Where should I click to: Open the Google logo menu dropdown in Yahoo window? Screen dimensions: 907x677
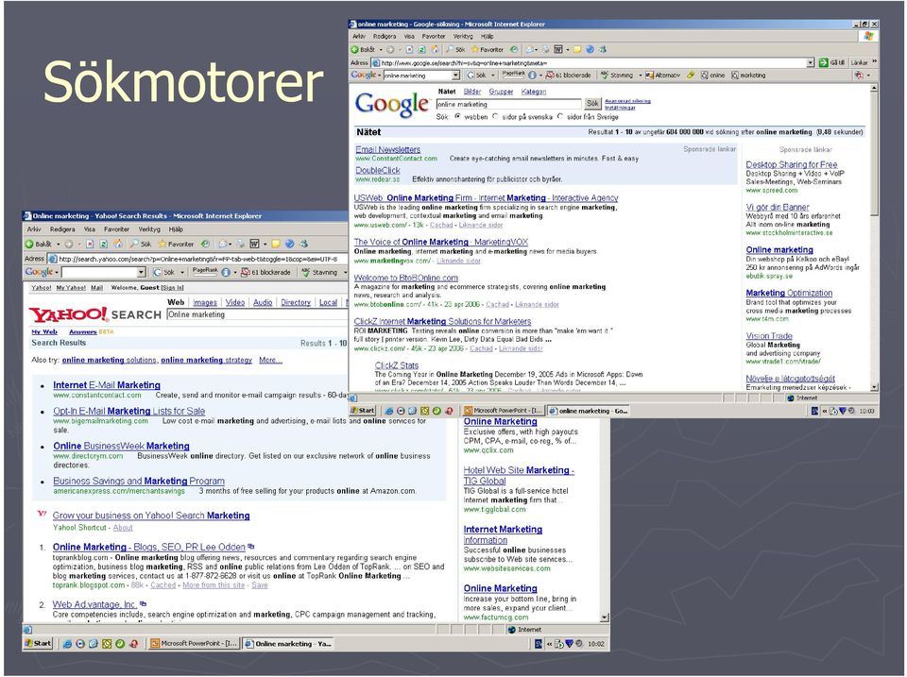tap(57, 272)
